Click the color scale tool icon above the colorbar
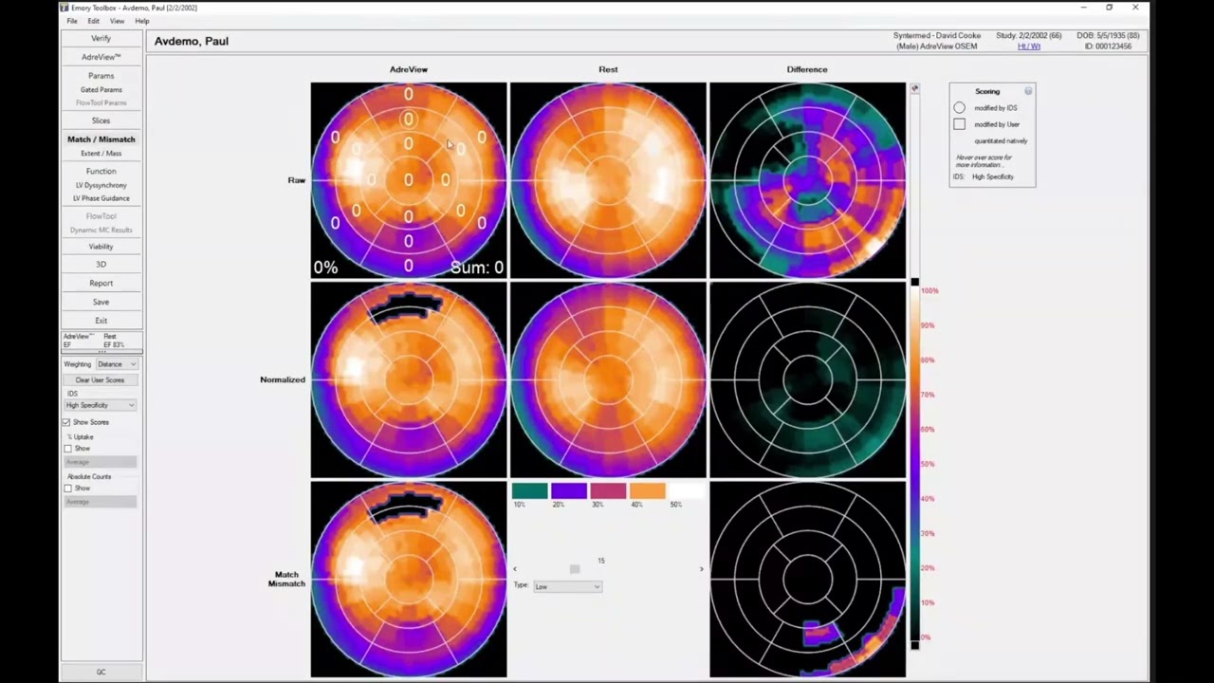 tap(914, 88)
